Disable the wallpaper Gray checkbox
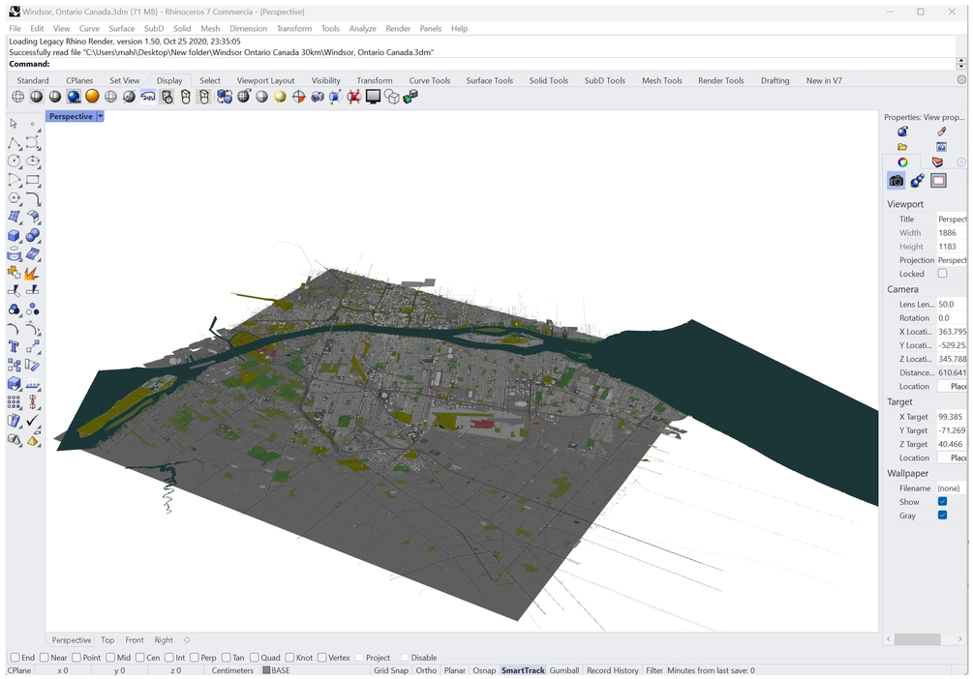This screenshot has height=679, width=973. (942, 516)
